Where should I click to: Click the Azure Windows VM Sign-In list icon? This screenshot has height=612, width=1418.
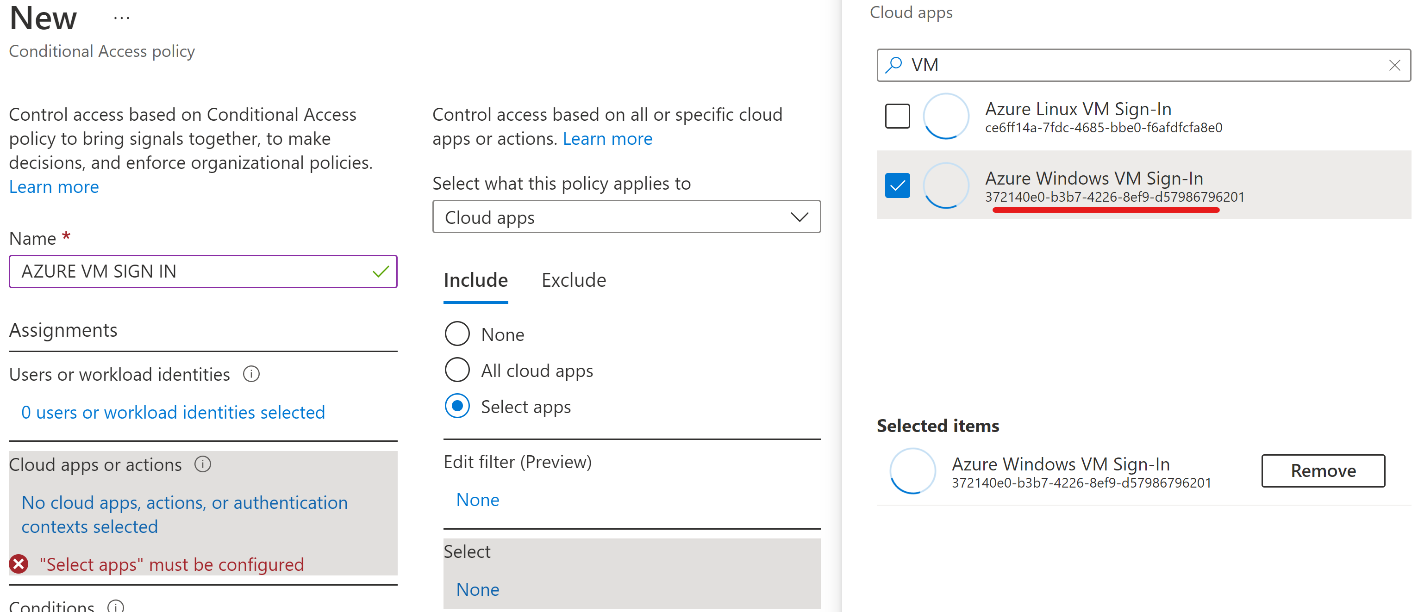point(946,185)
